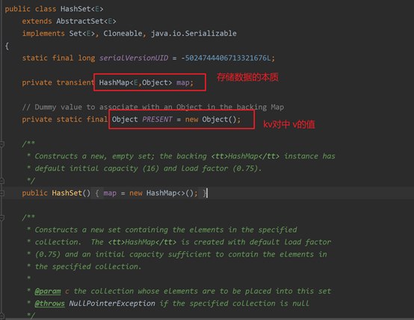Click the 'public class' keywords
The image size is (414, 320).
pyautogui.click(x=31, y=9)
